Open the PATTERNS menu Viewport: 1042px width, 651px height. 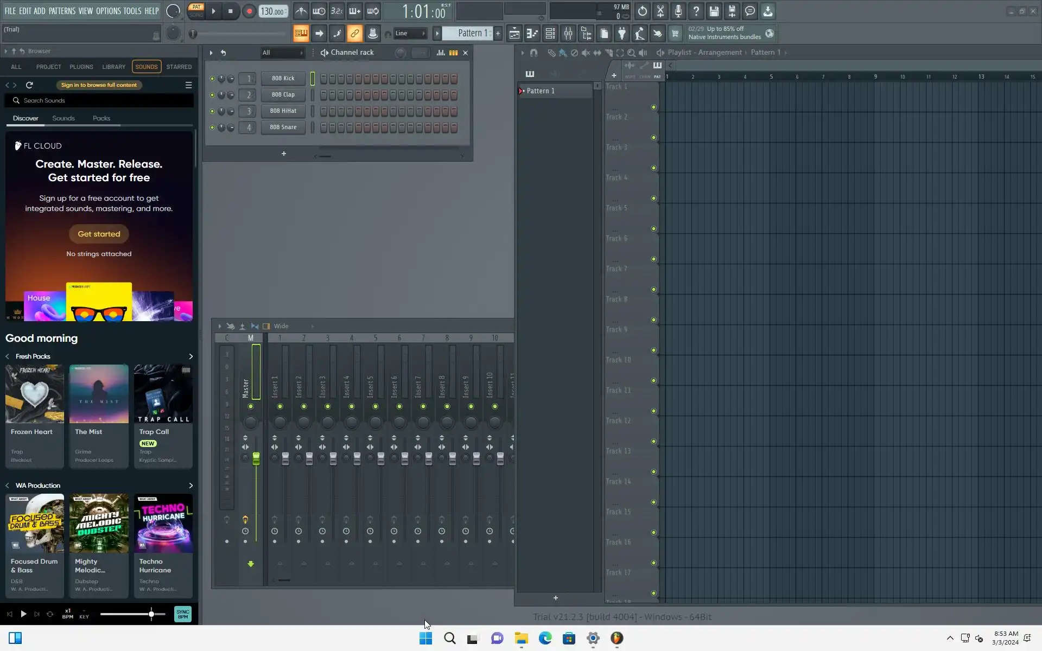(x=62, y=11)
